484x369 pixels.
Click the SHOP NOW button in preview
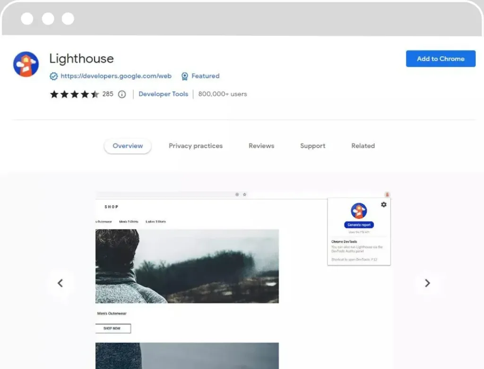click(x=112, y=328)
